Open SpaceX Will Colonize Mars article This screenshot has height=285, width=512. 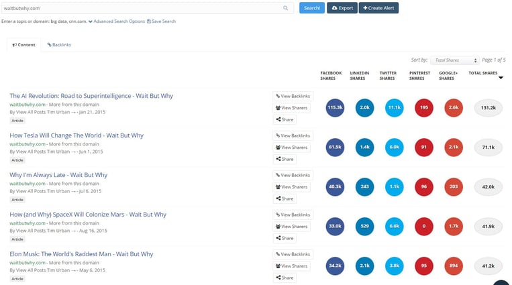88,214
